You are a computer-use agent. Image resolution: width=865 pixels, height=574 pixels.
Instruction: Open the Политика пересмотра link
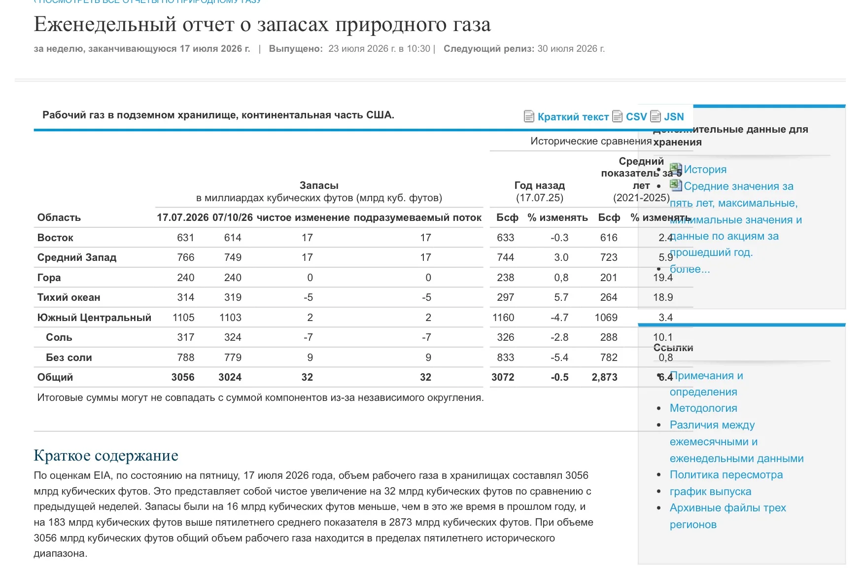coord(726,475)
